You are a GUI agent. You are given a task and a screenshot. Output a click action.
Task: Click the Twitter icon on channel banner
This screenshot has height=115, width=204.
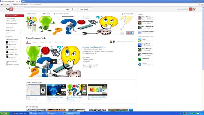point(130,33)
